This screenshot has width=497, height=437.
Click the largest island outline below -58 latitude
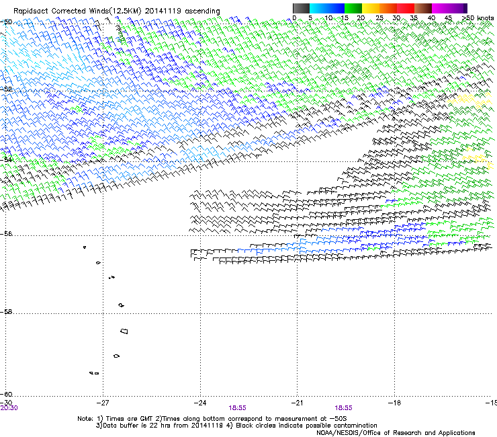[x=124, y=331]
